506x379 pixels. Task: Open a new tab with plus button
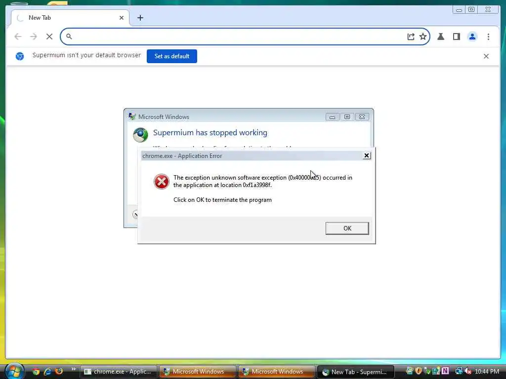tap(140, 18)
